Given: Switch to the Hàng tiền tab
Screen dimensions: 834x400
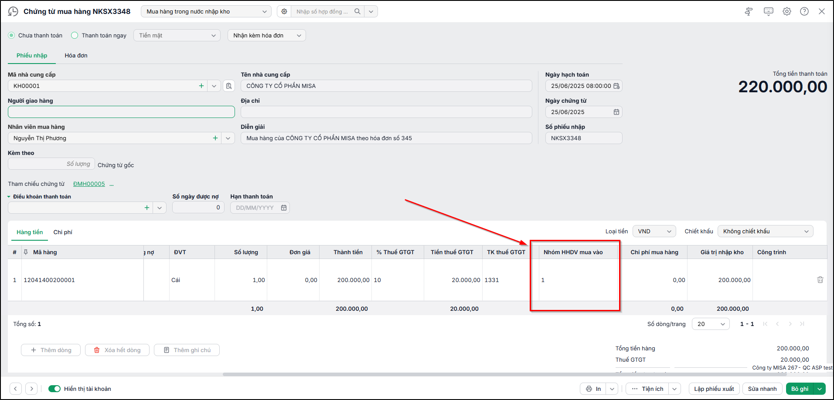Looking at the screenshot, I should tap(30, 232).
